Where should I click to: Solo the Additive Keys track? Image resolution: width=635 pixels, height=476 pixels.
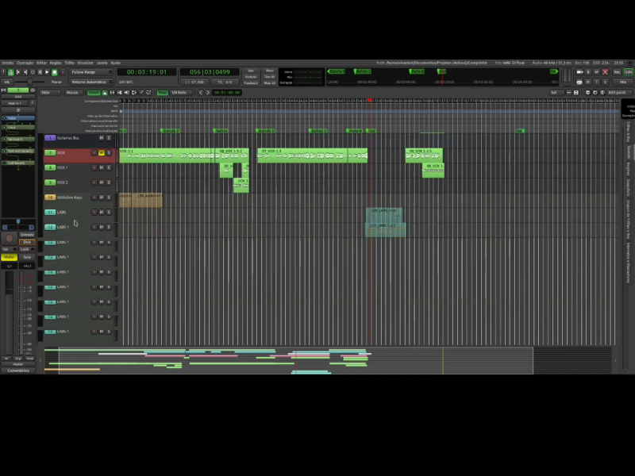[109, 198]
